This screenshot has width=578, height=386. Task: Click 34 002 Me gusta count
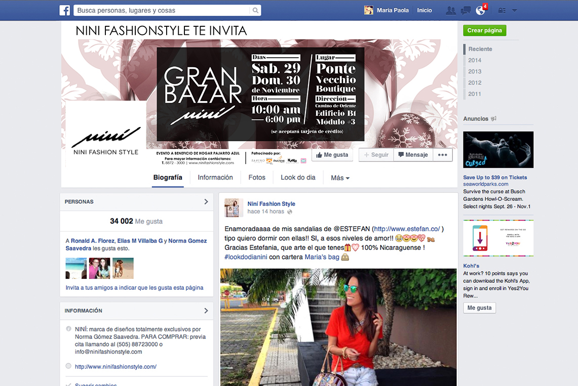point(136,221)
